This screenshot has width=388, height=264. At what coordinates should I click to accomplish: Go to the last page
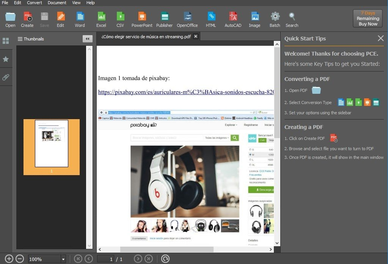coord(149,259)
